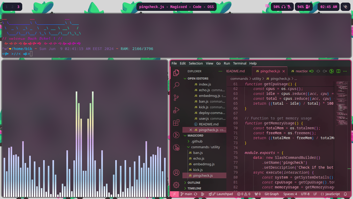Change encoding via UTF-8
Viewport: 353px width, 199px height.
click(305, 194)
